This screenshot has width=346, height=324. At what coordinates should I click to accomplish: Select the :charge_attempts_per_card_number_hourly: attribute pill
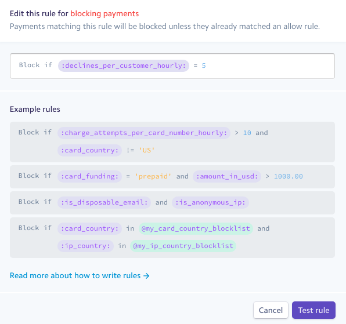tap(144, 133)
